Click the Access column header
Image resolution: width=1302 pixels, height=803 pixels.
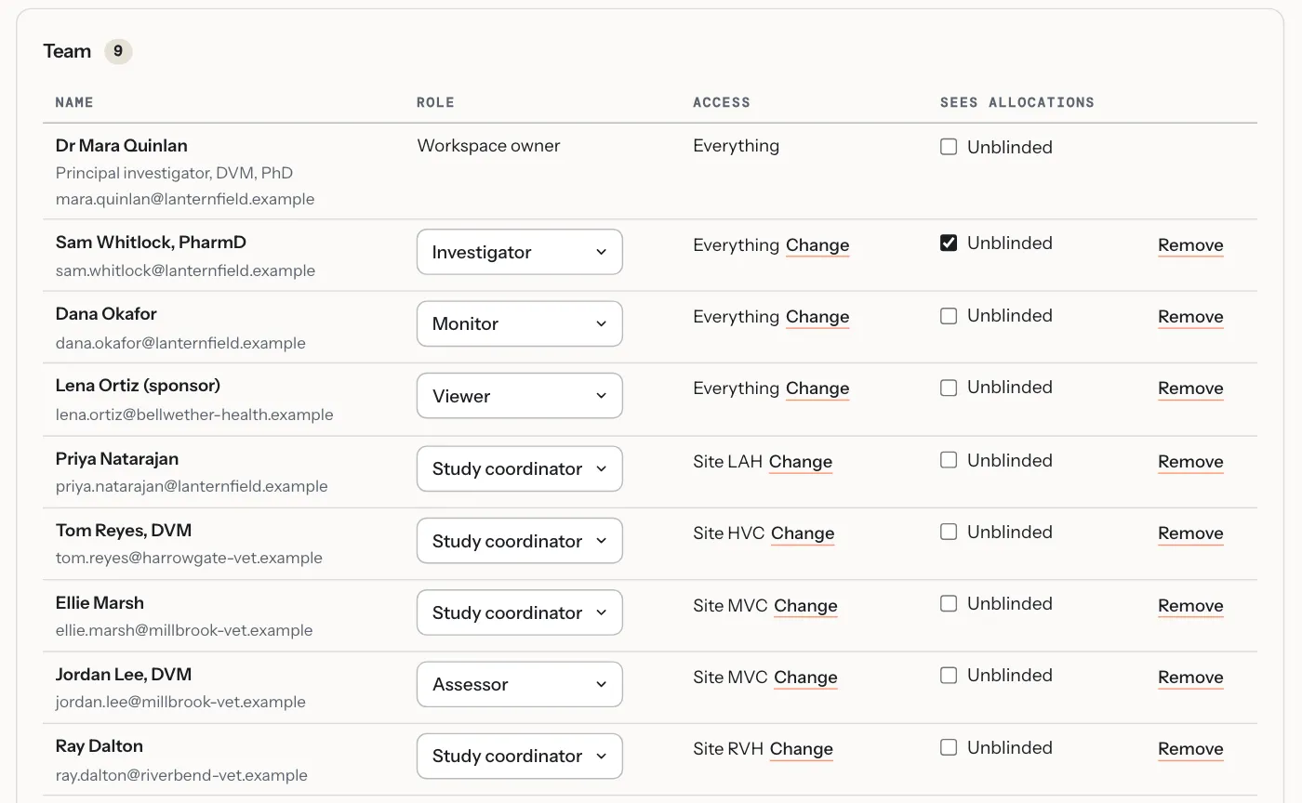pyautogui.click(x=722, y=102)
